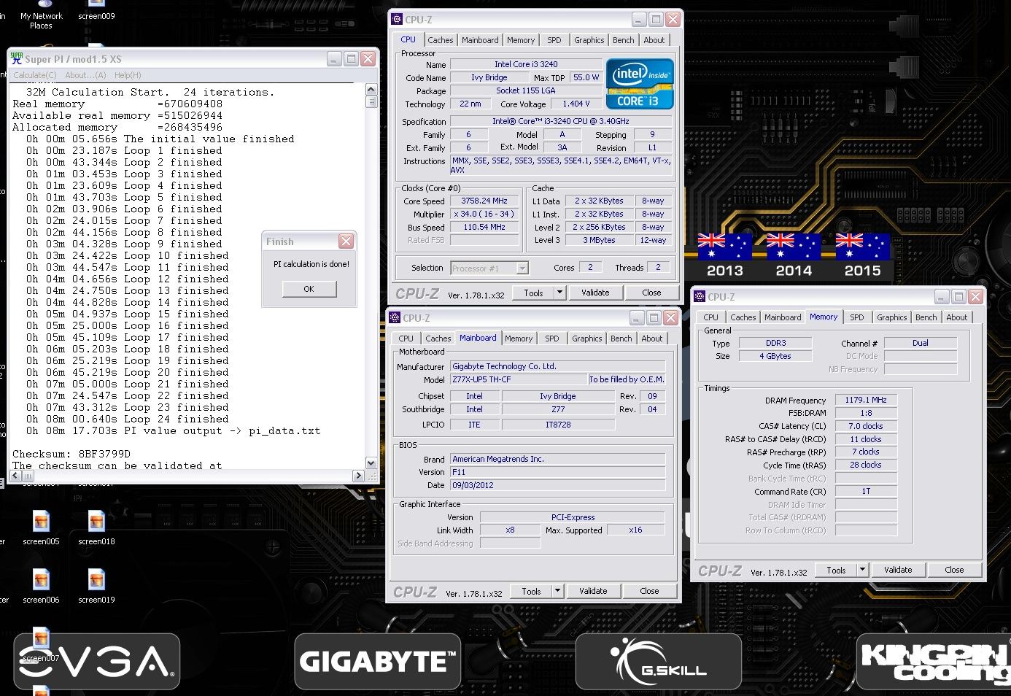Click the Intel Core i3 3240 name field
This screenshot has height=696, width=1011.
[x=526, y=64]
